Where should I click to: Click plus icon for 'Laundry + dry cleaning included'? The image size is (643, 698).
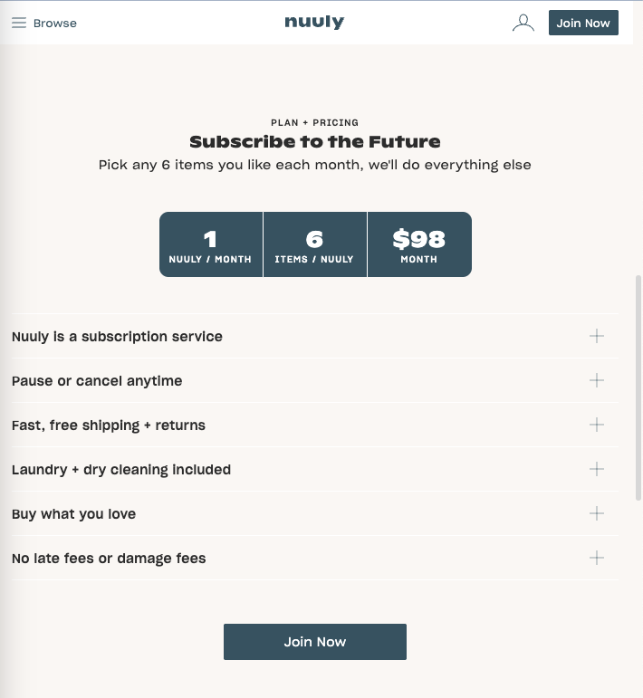coord(596,469)
